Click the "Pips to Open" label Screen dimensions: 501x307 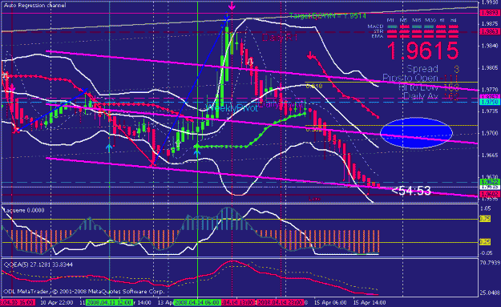click(410, 78)
